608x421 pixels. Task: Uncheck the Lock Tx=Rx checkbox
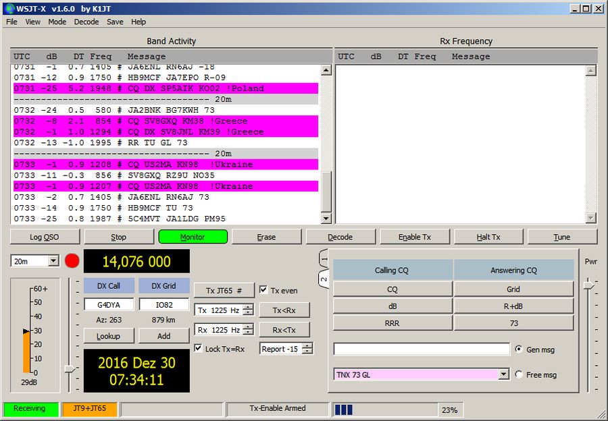[x=198, y=349]
